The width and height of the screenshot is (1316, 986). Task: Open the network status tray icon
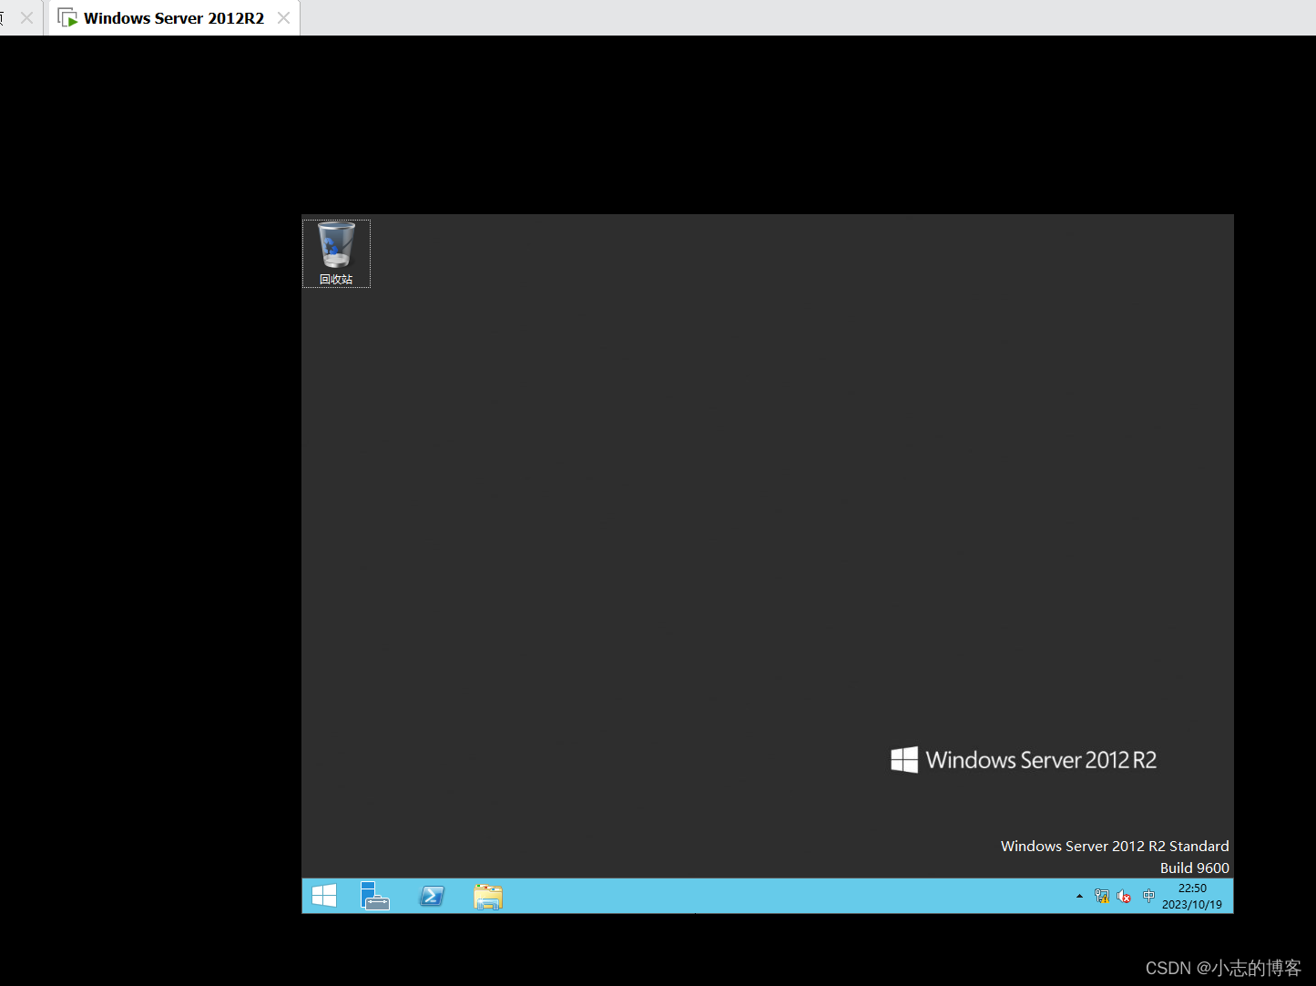coord(1102,897)
